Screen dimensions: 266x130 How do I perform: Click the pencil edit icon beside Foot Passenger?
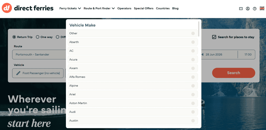pyautogui.click(x=18, y=73)
